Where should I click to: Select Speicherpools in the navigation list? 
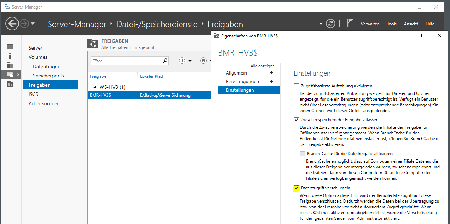48,76
